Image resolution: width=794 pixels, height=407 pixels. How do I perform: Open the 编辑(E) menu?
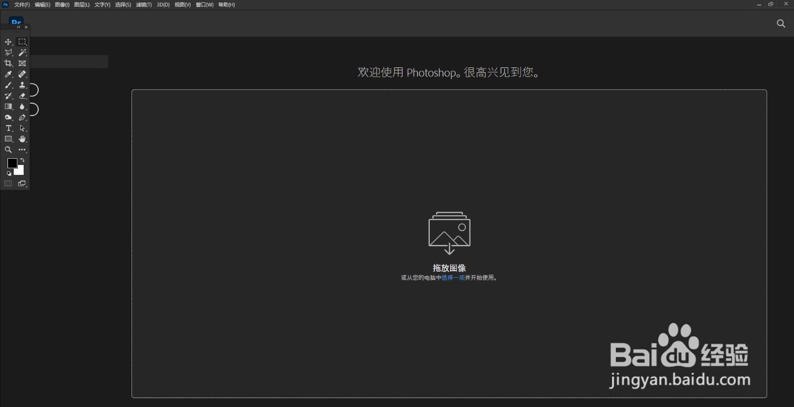point(42,4)
